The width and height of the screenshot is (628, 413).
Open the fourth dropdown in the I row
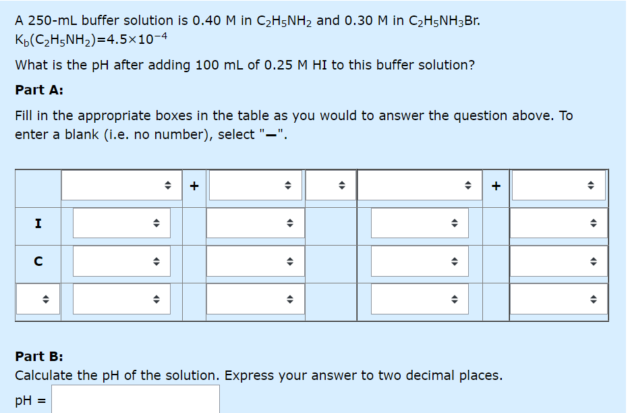pyautogui.click(x=558, y=223)
